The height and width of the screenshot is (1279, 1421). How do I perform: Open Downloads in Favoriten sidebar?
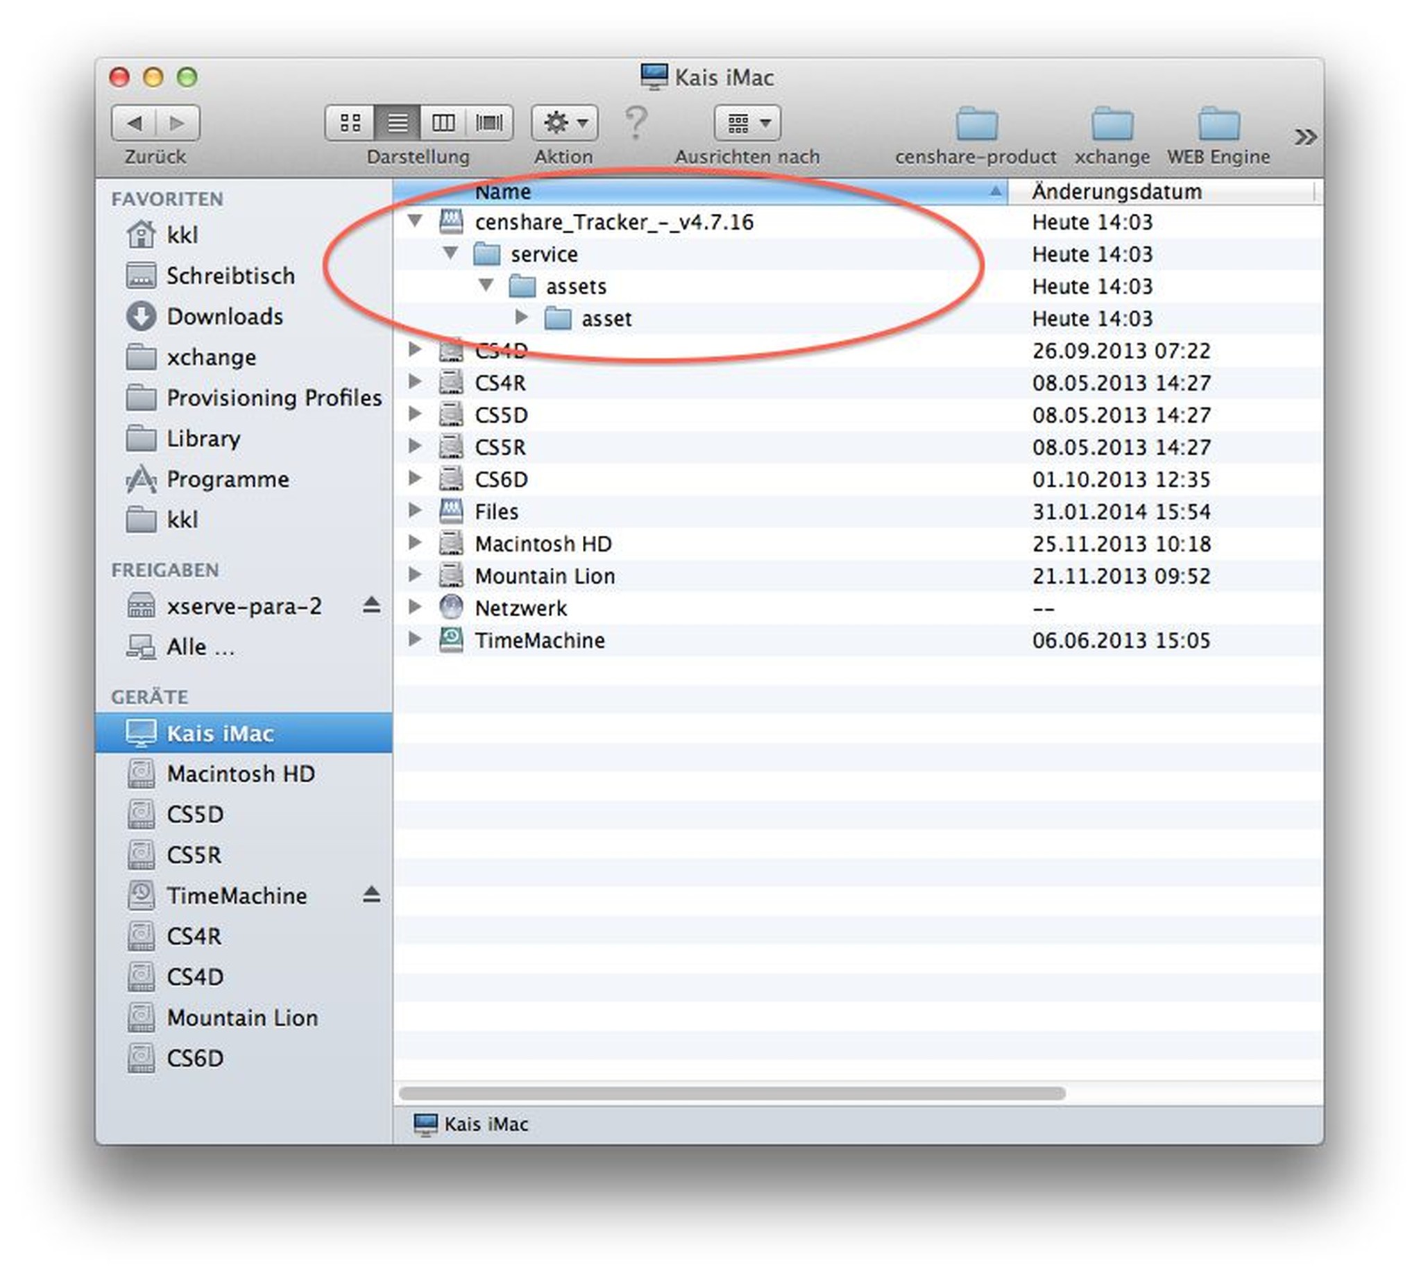click(224, 316)
